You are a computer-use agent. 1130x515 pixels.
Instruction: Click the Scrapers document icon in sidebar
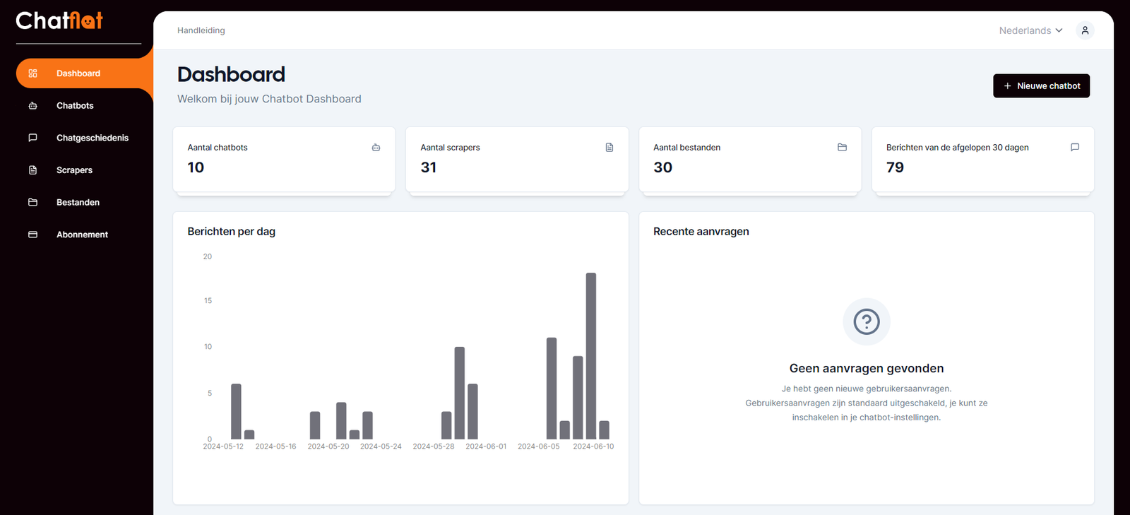[32, 170]
